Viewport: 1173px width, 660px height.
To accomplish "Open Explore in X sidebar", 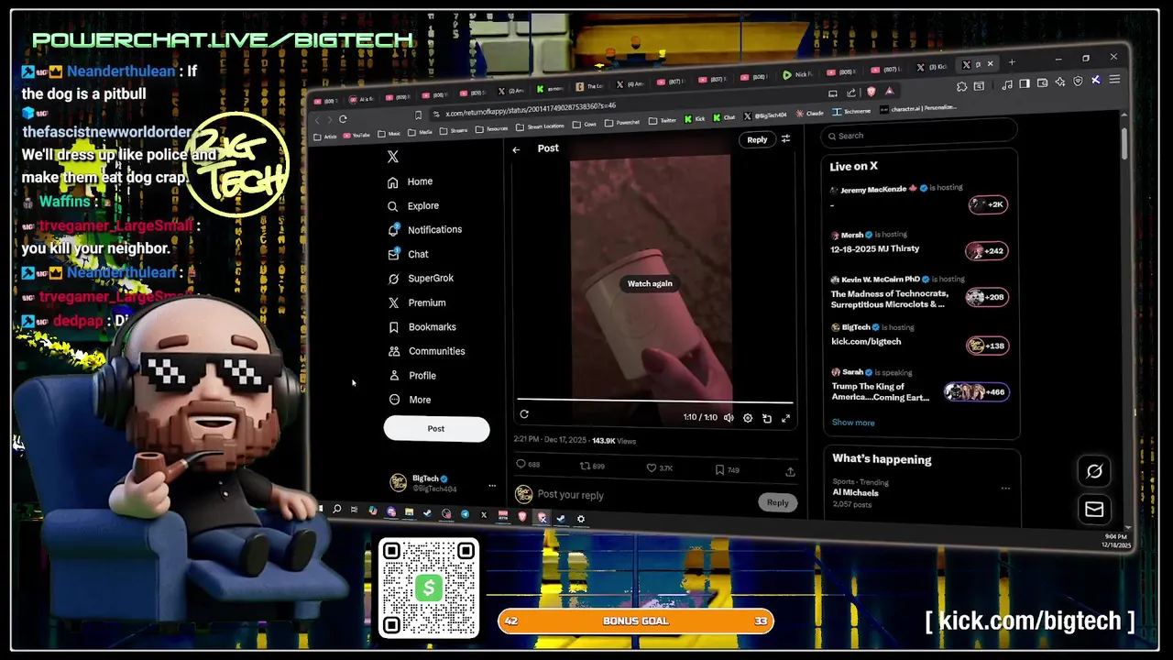I will point(412,206).
